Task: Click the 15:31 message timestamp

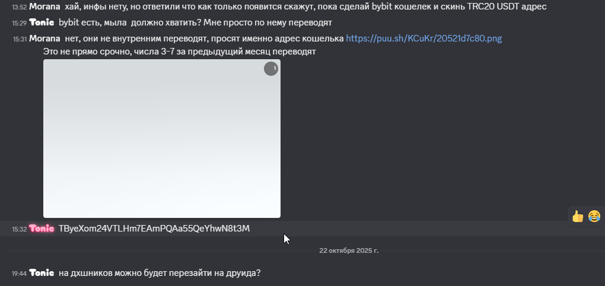Action: tap(20, 39)
